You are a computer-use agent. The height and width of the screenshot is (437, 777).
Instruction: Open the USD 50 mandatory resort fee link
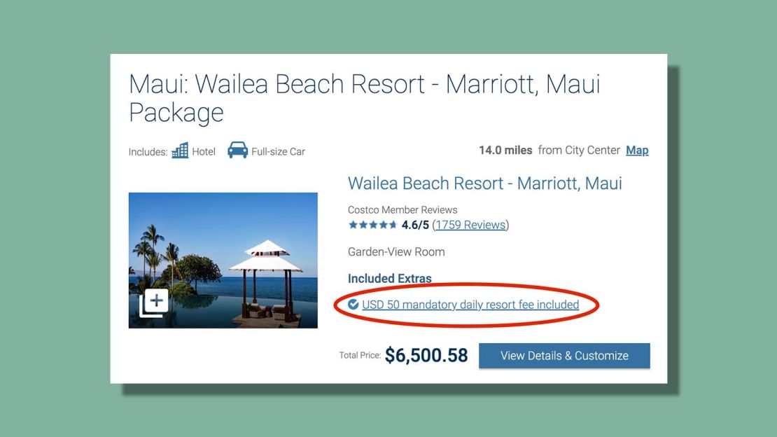[470, 305]
